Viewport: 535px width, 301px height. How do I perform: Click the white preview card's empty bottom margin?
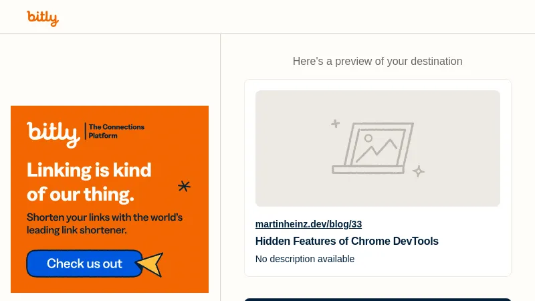click(x=435, y=270)
